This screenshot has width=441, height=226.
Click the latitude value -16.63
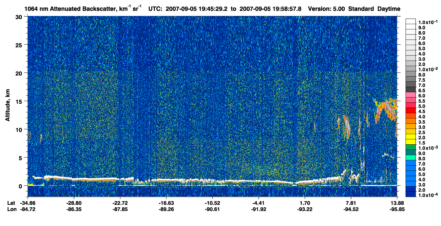point(166,203)
